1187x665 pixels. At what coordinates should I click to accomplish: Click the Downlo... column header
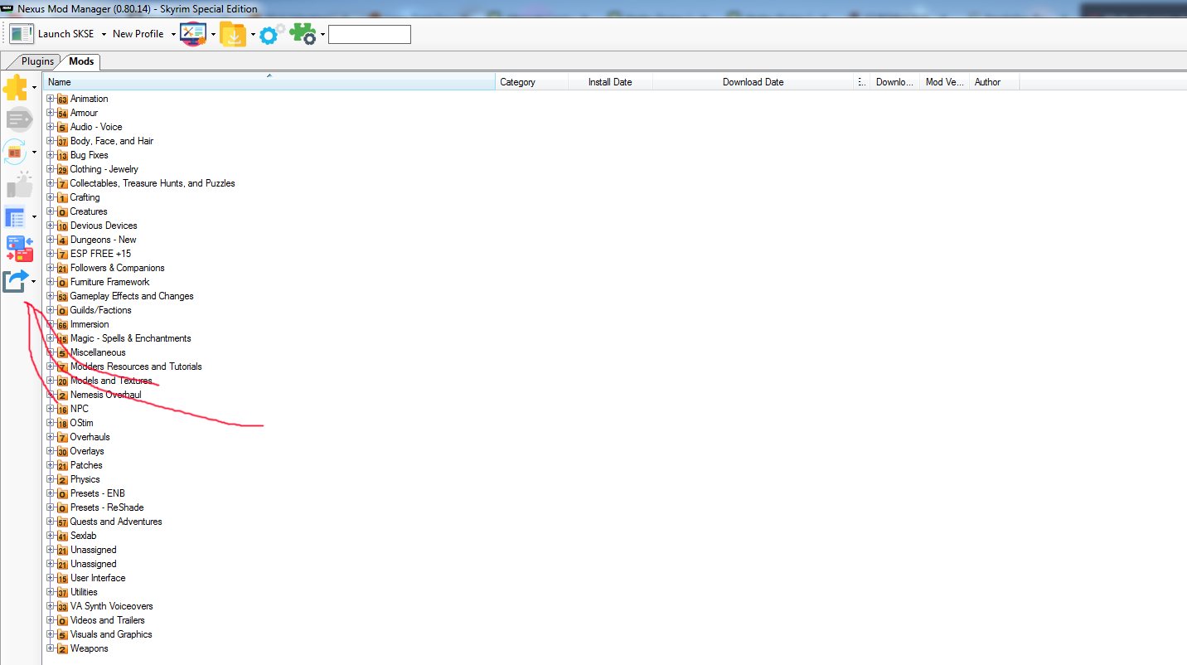[895, 82]
